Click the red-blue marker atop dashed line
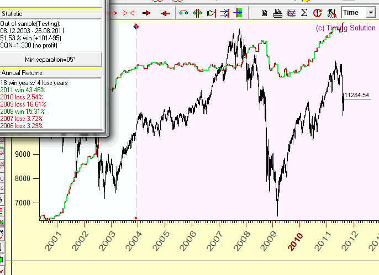 click(x=136, y=26)
